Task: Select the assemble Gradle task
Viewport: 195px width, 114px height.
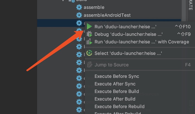Action: click(x=94, y=7)
